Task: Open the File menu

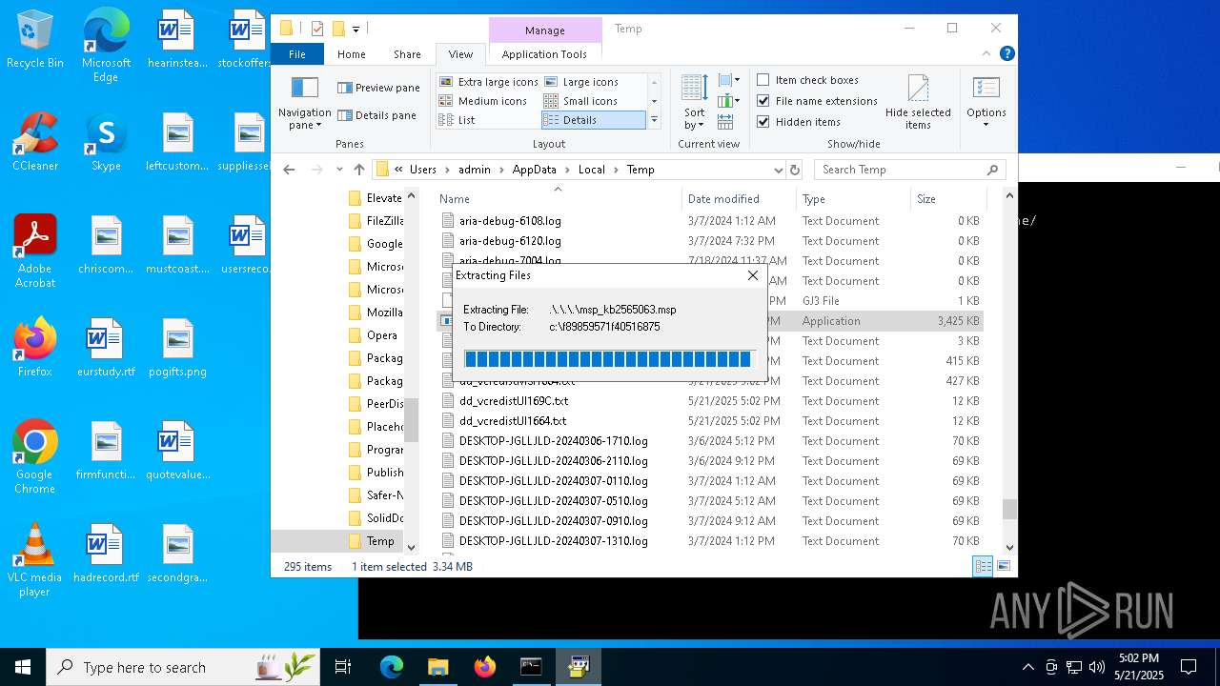Action: point(297,54)
